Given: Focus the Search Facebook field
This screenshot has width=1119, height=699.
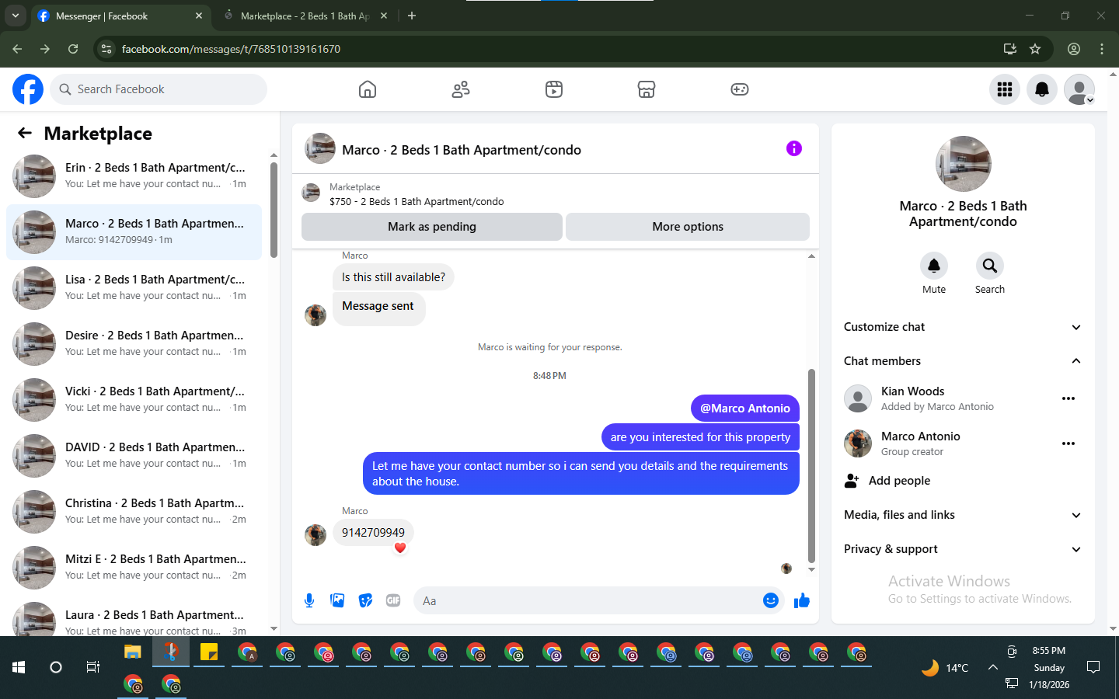Looking at the screenshot, I should pyautogui.click(x=159, y=89).
